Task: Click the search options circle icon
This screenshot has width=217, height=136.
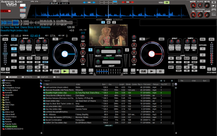Action: 161,81
